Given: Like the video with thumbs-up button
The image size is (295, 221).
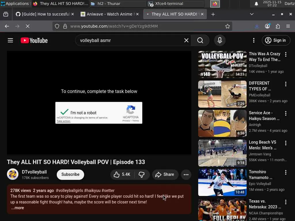Looking at the screenshot, I should [122, 175].
